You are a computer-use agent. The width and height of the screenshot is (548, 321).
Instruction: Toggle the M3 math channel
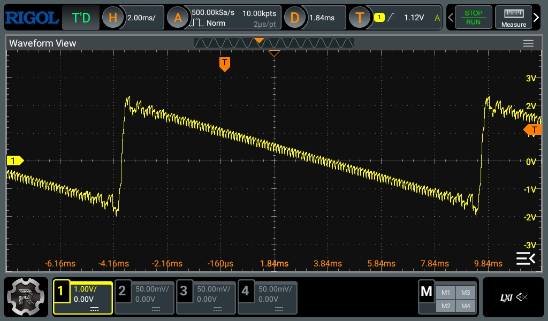pos(466,293)
